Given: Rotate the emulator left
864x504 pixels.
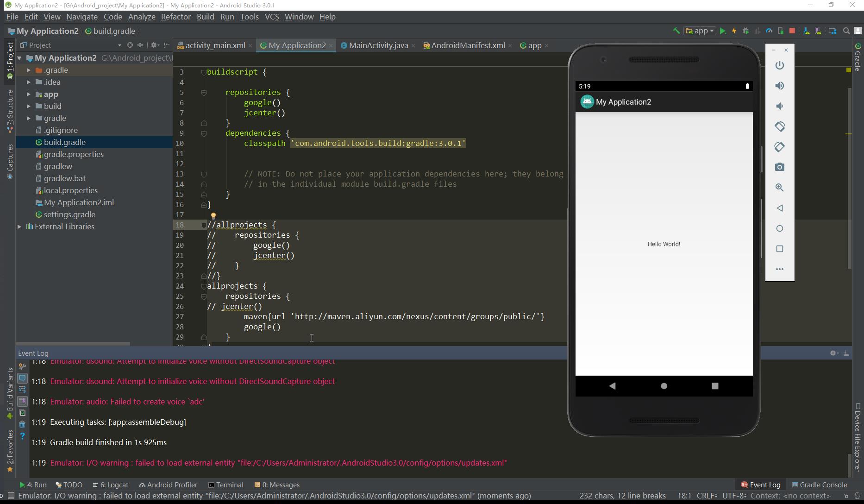Looking at the screenshot, I should pos(780,126).
